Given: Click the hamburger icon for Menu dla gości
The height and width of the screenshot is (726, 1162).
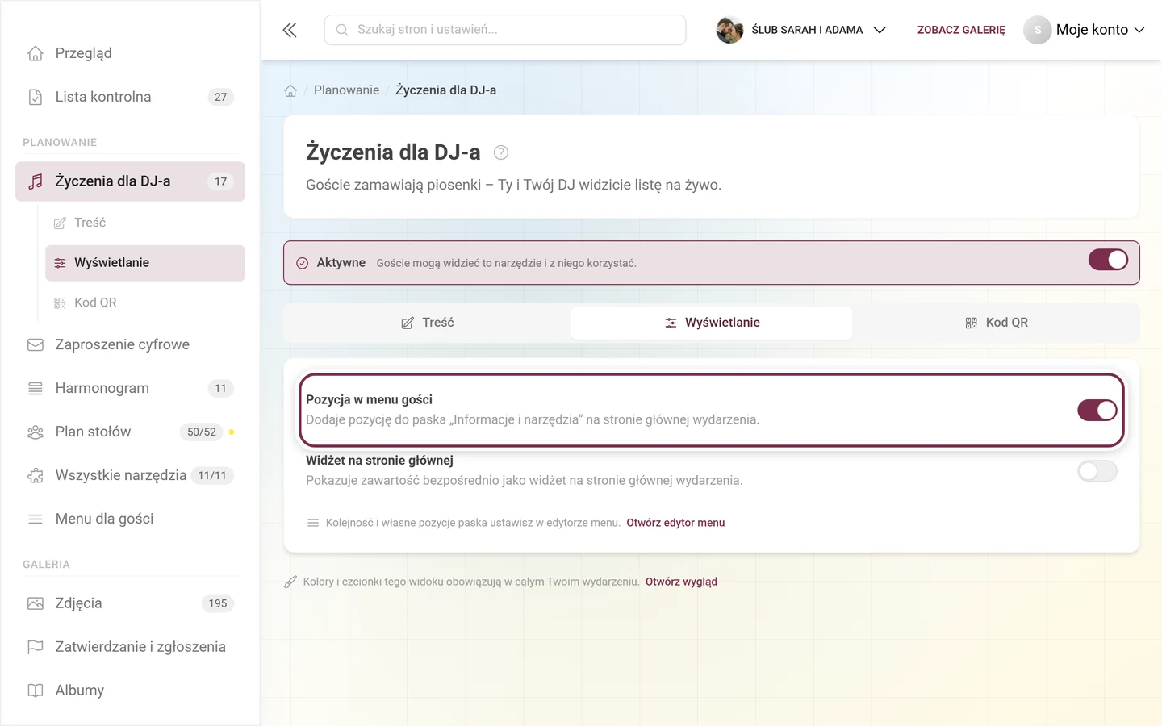Looking at the screenshot, I should pos(36,519).
